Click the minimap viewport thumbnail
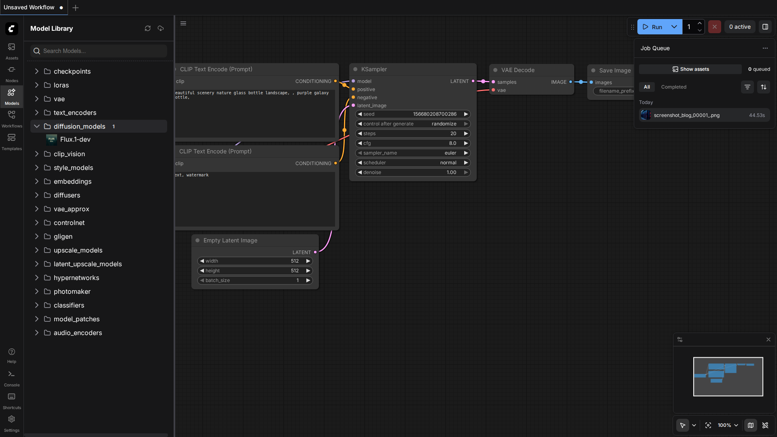 728,376
